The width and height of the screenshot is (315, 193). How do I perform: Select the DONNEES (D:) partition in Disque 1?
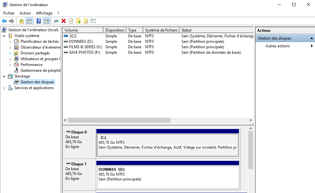coord(168,177)
